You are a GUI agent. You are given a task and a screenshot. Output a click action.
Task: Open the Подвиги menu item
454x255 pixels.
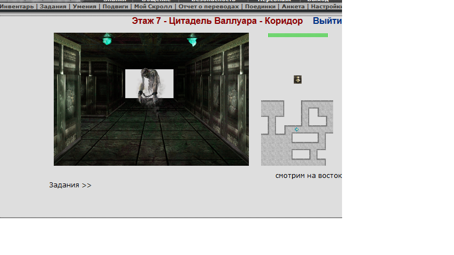click(115, 7)
